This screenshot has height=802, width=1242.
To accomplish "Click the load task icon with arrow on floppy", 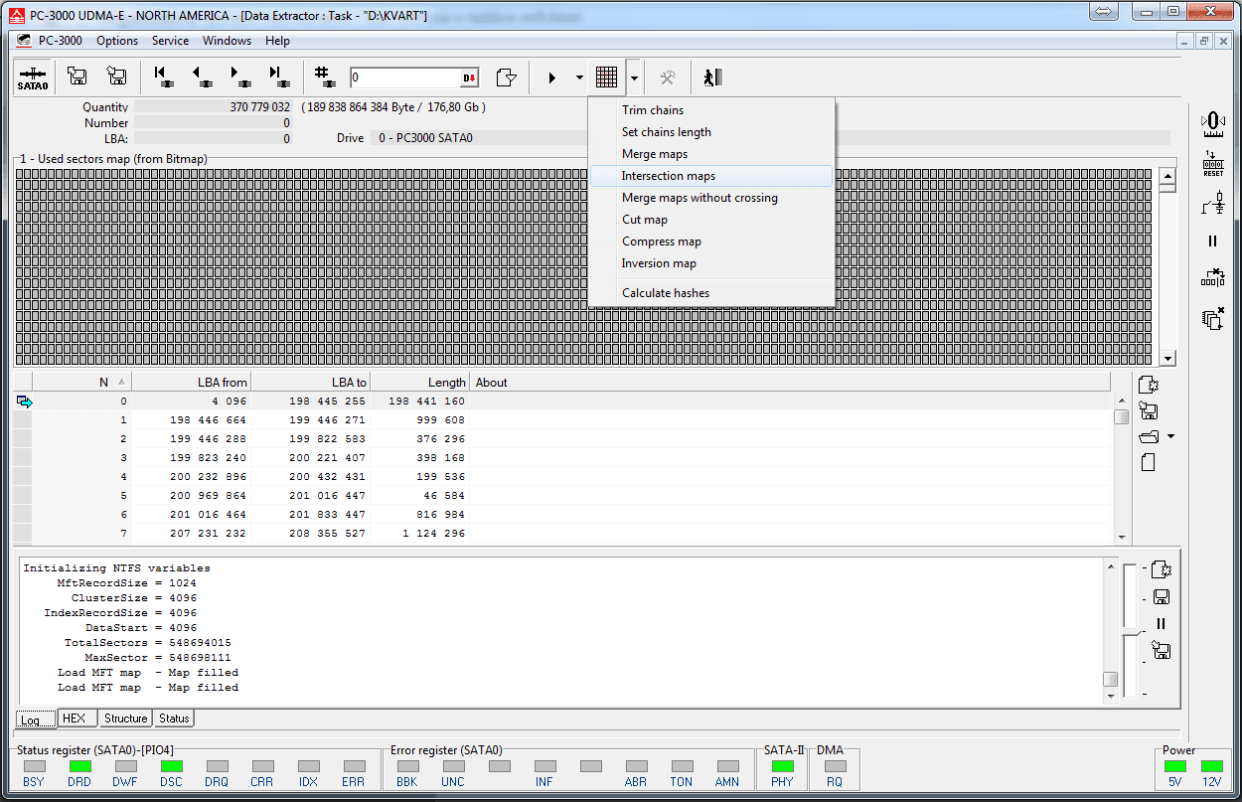I will pyautogui.click(x=116, y=78).
